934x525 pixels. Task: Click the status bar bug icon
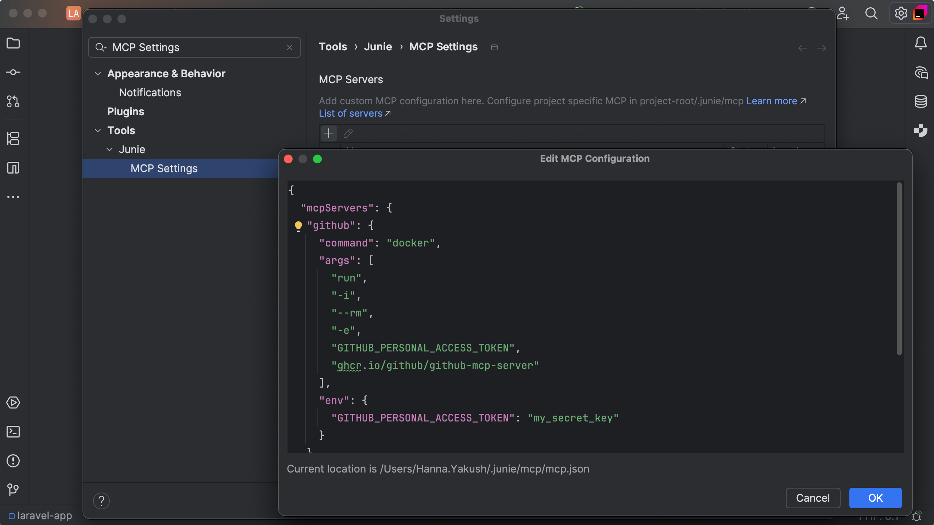click(916, 517)
